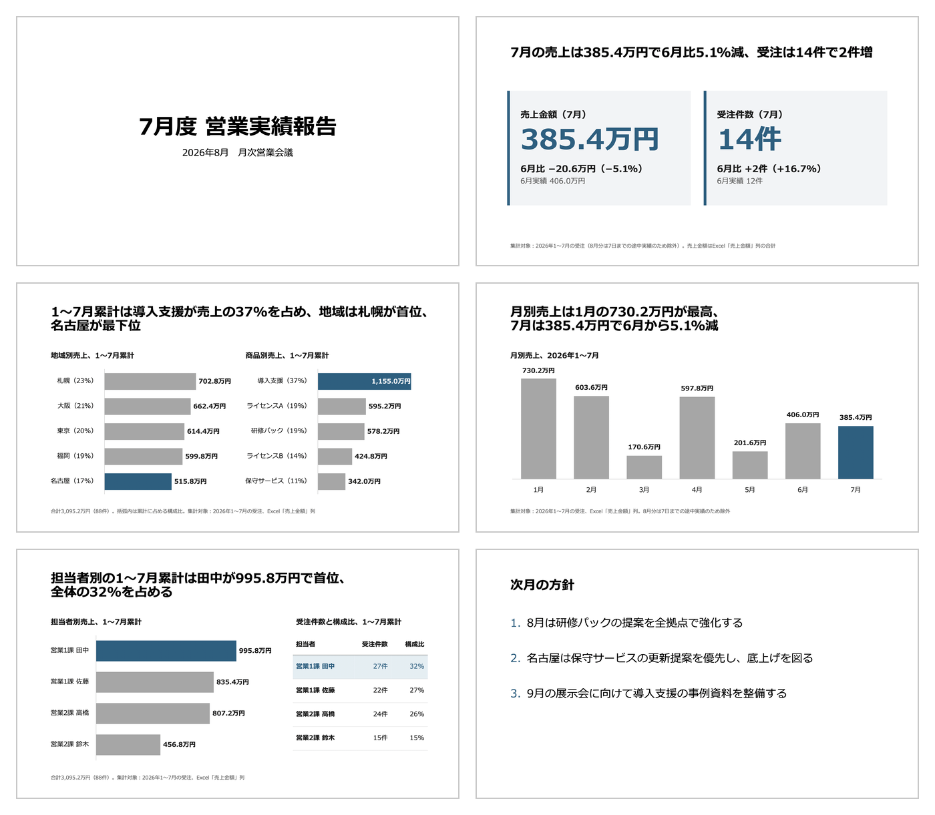Click the "地域別売上、1〜7月累計" chart heading

pos(92,355)
